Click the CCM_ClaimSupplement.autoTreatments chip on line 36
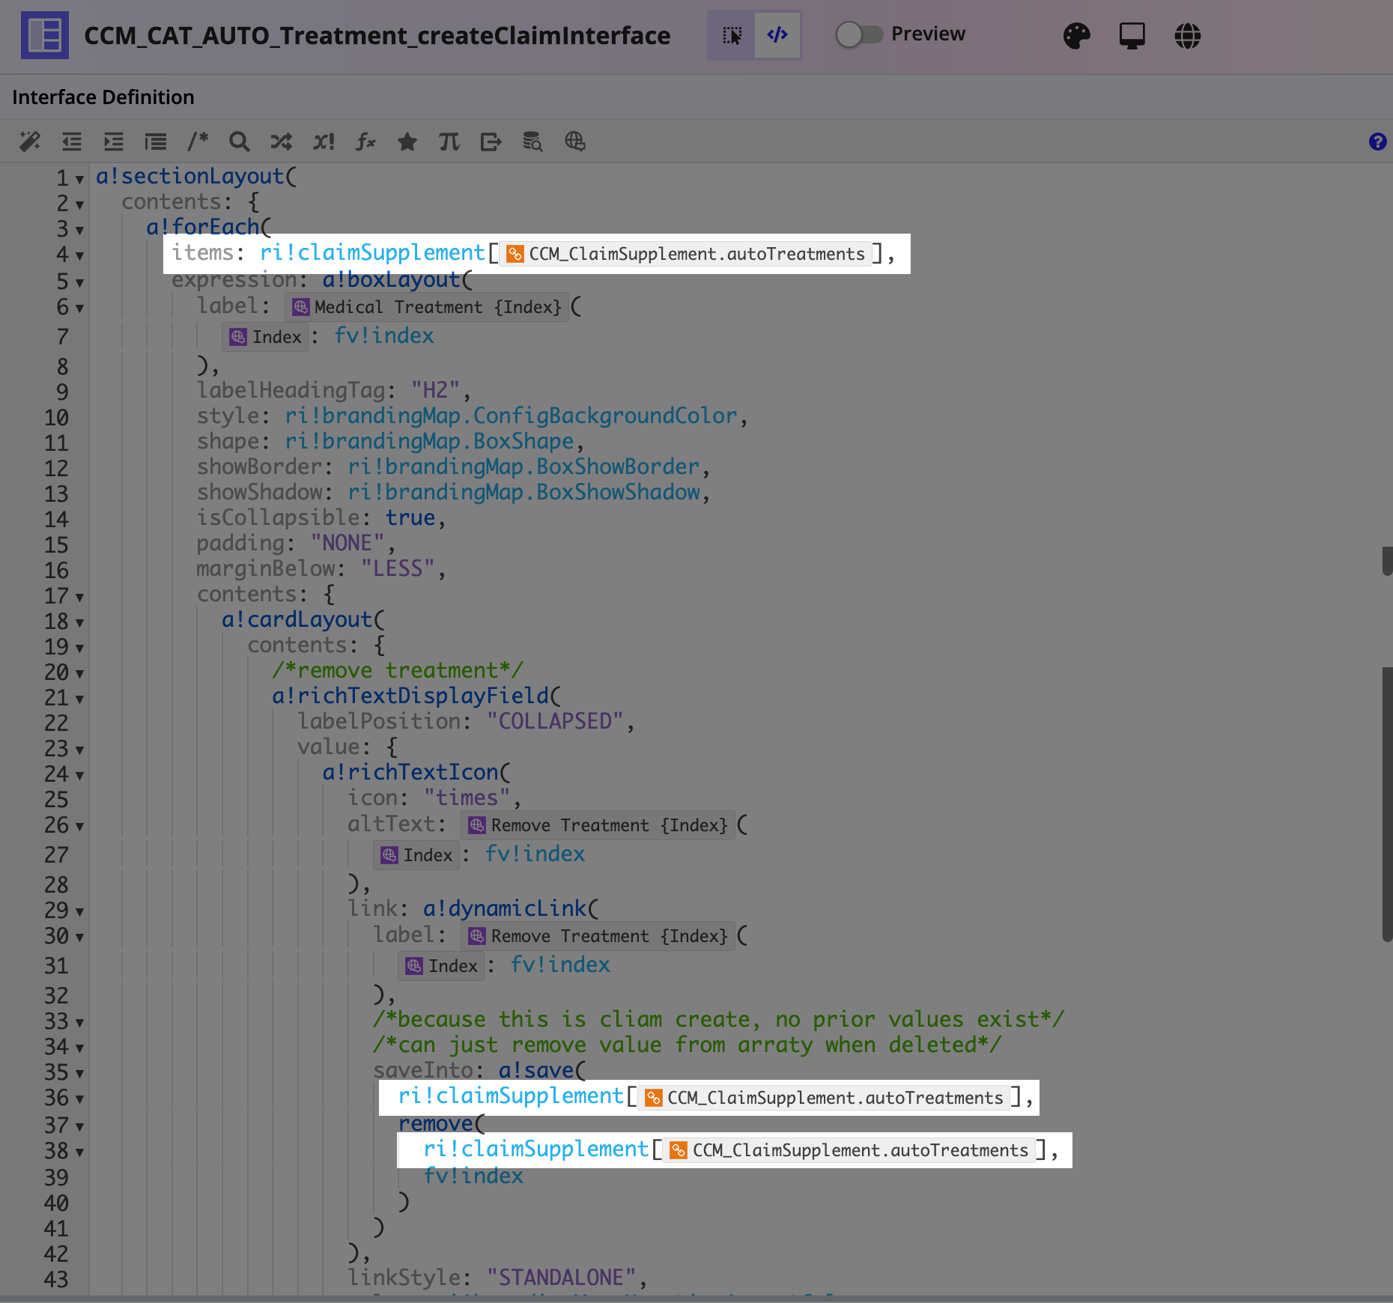The width and height of the screenshot is (1393, 1303). tap(825, 1098)
